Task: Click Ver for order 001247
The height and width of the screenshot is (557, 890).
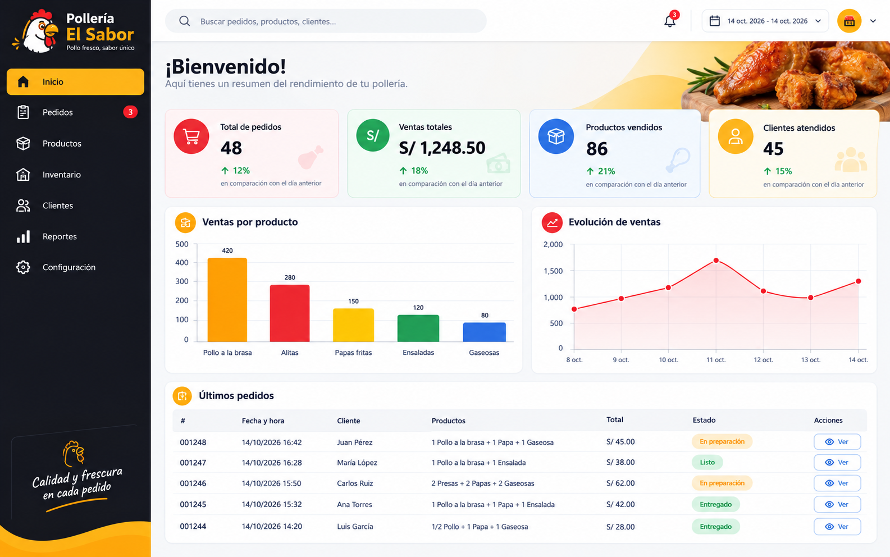Action: [x=837, y=463]
